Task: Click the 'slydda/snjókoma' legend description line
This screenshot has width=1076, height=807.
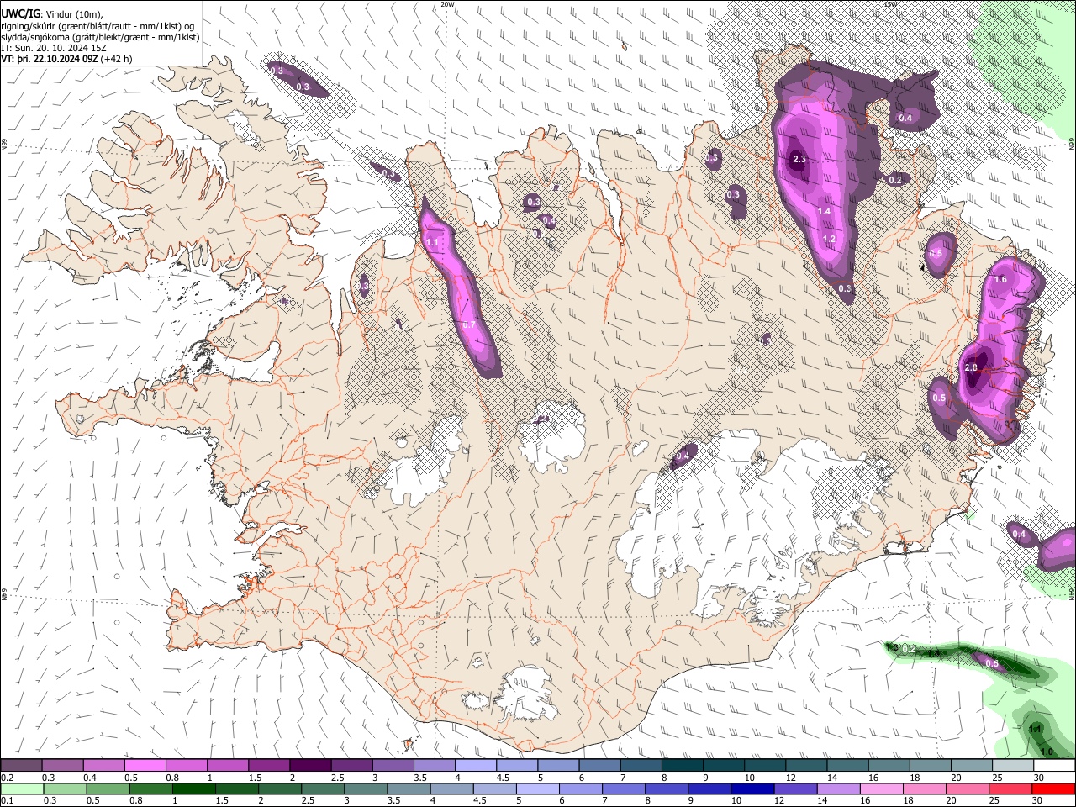Action: click(x=100, y=37)
